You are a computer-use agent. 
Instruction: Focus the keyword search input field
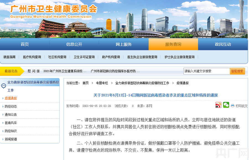[206, 71]
